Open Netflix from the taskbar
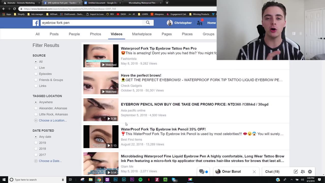The width and height of the screenshot is (325, 183). tap(149, 180)
